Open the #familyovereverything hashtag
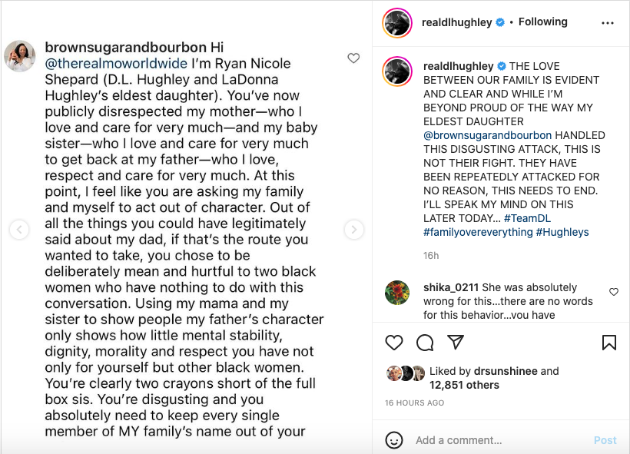Image resolution: width=630 pixels, height=454 pixels. coord(478,232)
